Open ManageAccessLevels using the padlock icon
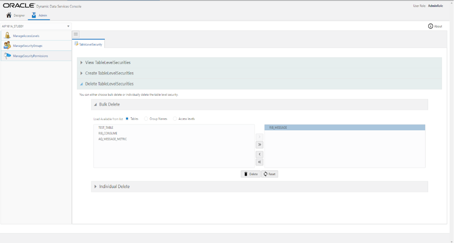Screen dimensions: 454x243 [x=7, y=36]
